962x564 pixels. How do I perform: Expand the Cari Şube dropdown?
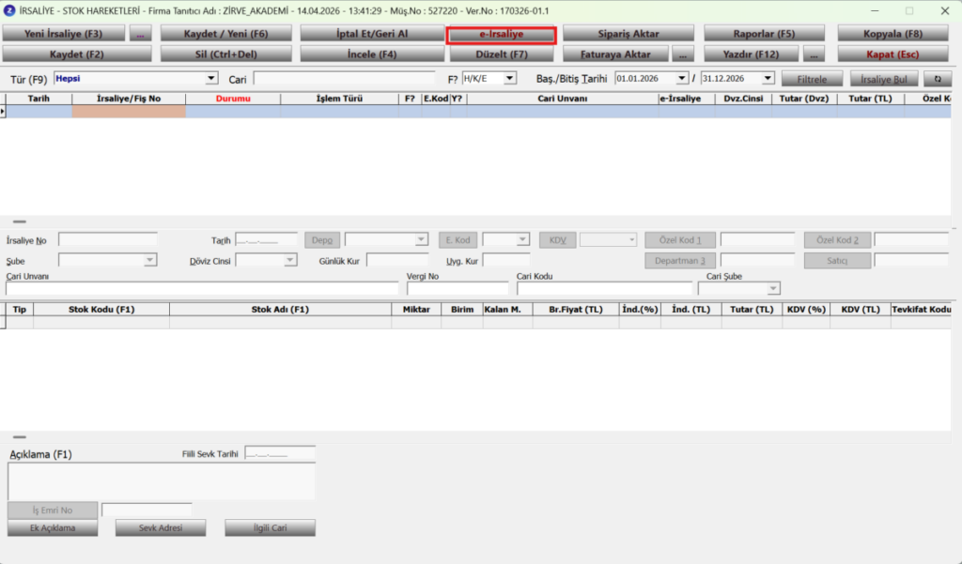point(773,288)
